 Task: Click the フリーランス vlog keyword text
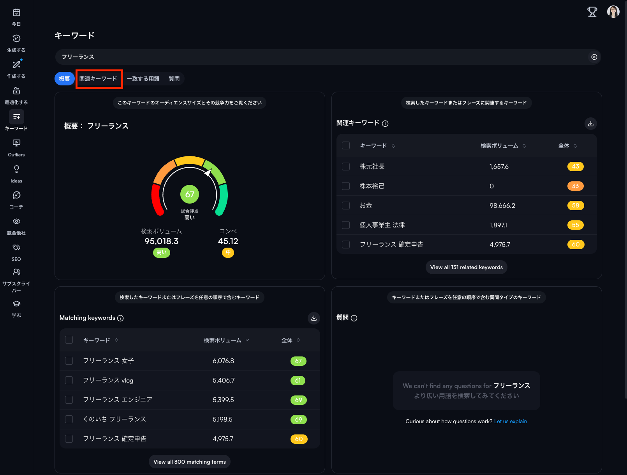108,380
